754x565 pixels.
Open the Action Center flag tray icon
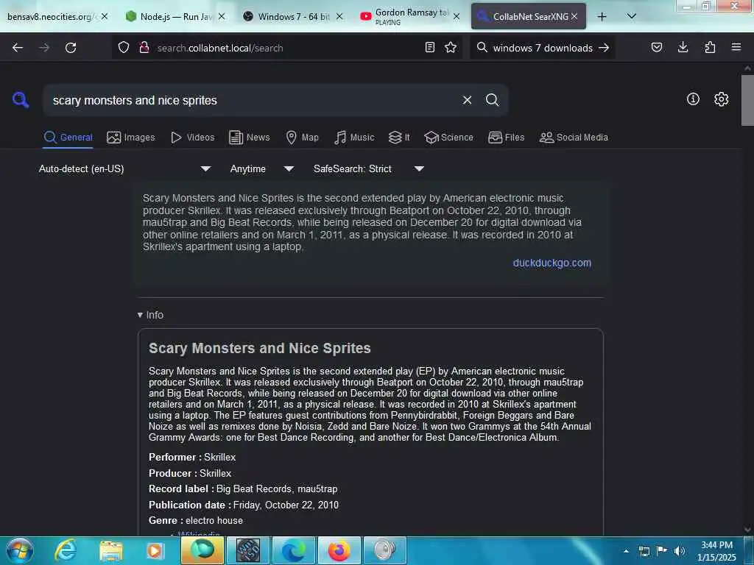click(x=662, y=551)
